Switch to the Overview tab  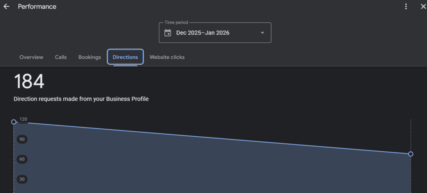pyautogui.click(x=31, y=57)
